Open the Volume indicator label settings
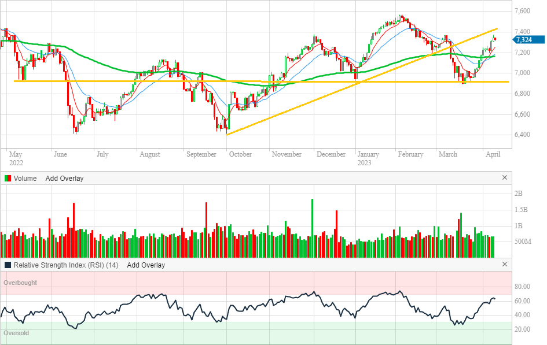547x345 pixels. pyautogui.click(x=25, y=179)
